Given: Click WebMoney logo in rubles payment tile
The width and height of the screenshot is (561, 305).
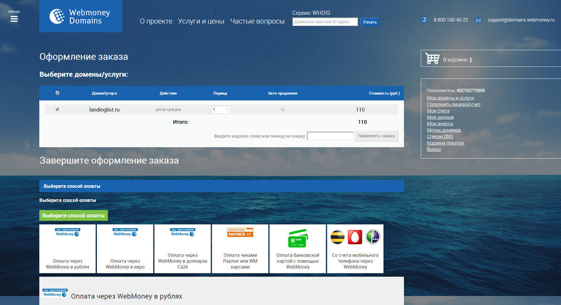Looking at the screenshot, I should [x=67, y=232].
